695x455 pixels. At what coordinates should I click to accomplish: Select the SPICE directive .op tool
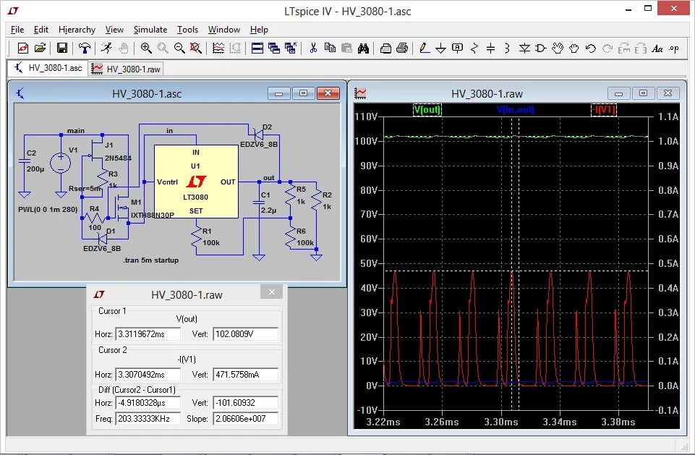(x=674, y=48)
